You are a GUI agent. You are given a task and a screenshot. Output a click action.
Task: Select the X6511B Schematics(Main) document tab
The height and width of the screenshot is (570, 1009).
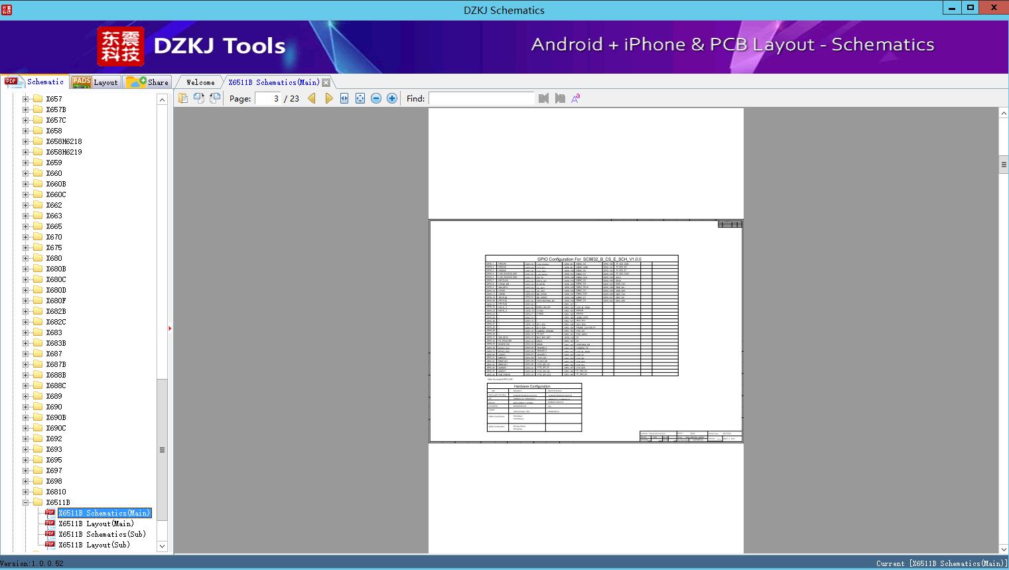click(273, 82)
